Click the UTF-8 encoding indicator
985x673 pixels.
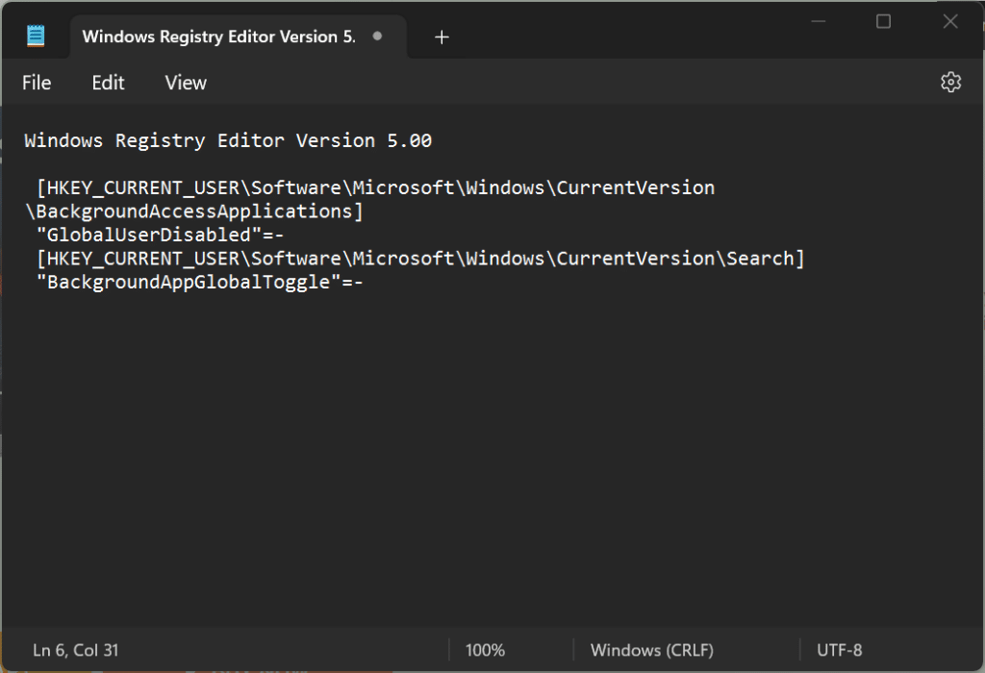[x=839, y=650]
